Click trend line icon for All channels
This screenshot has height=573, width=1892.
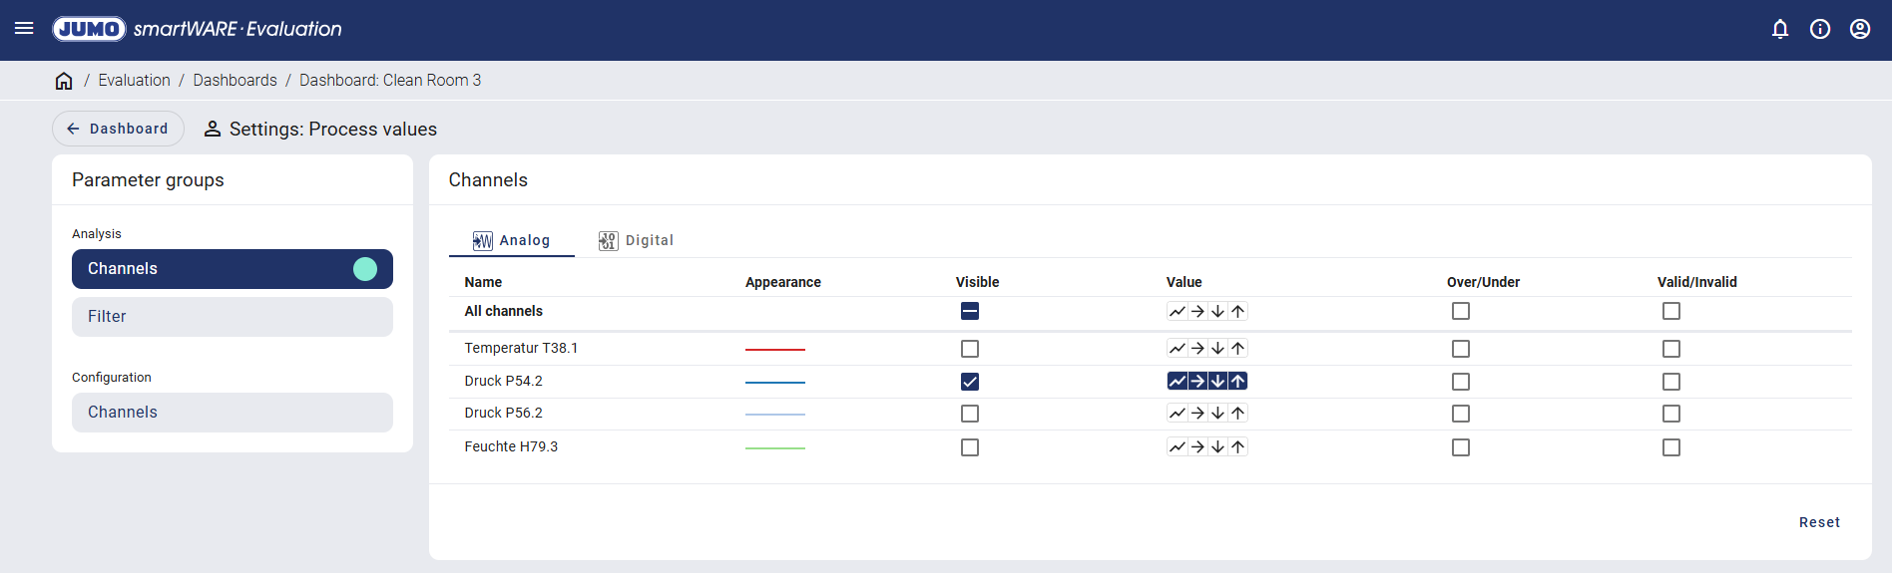click(x=1178, y=312)
